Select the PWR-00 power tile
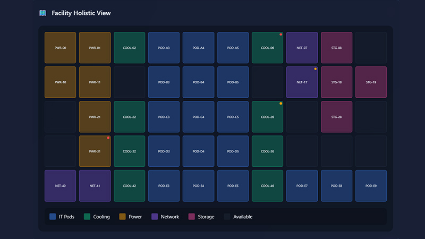The height and width of the screenshot is (239, 425). (60, 48)
